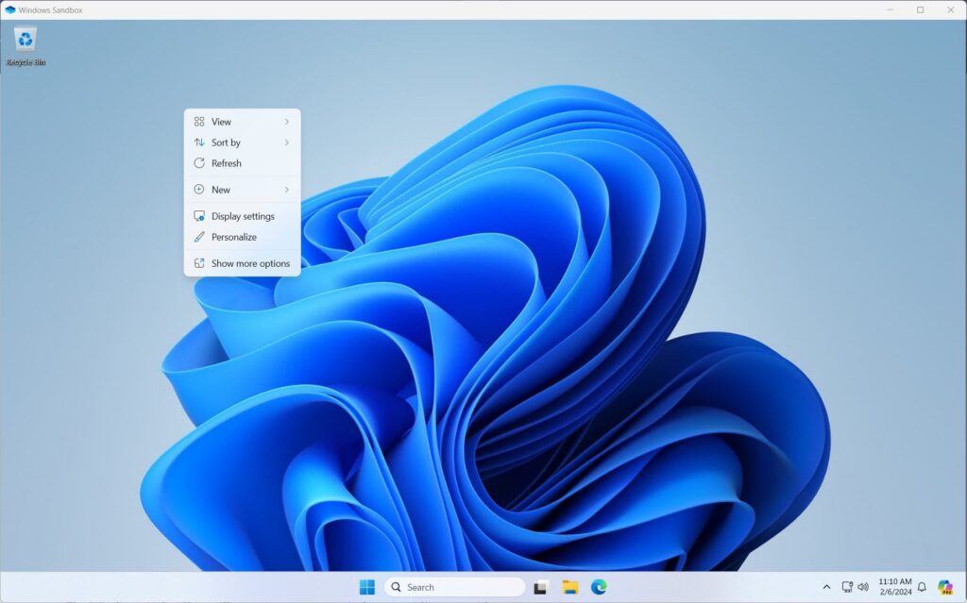Click the network icon in system tray
Image resolution: width=967 pixels, height=603 pixels.
click(847, 587)
